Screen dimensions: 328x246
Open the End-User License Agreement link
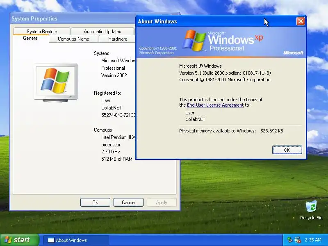(215, 105)
